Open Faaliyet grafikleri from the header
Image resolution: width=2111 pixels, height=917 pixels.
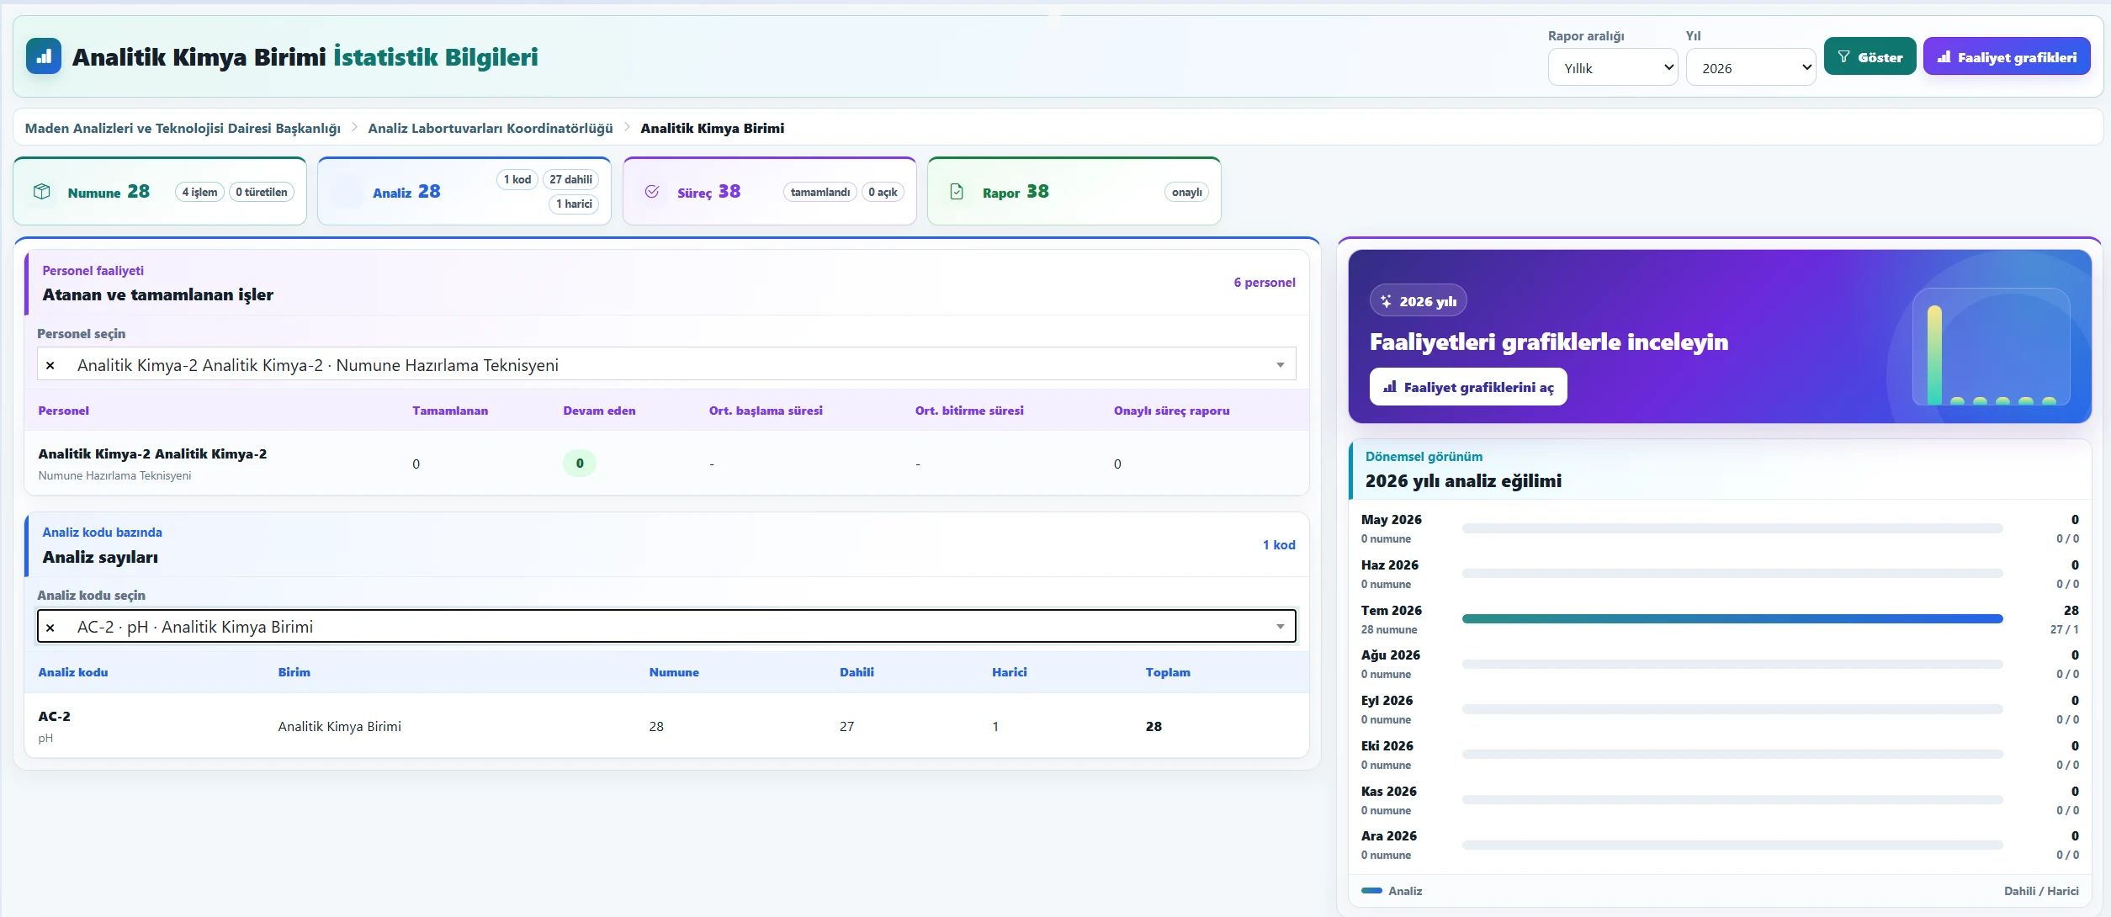pos(2007,56)
